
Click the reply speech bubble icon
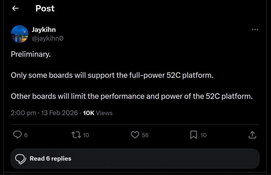point(17,135)
